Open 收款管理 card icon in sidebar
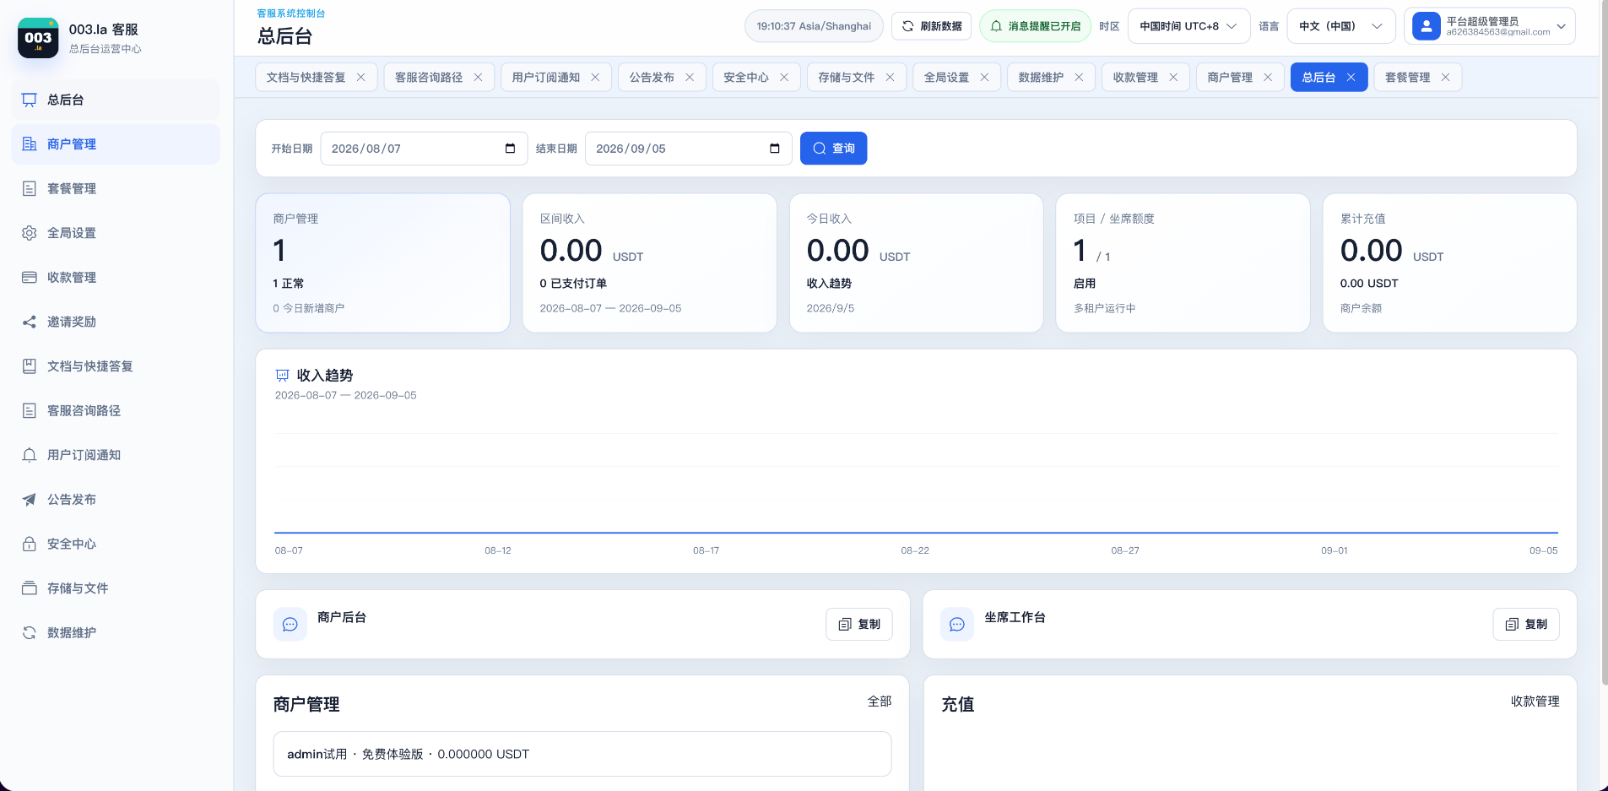The height and width of the screenshot is (791, 1608). click(30, 278)
